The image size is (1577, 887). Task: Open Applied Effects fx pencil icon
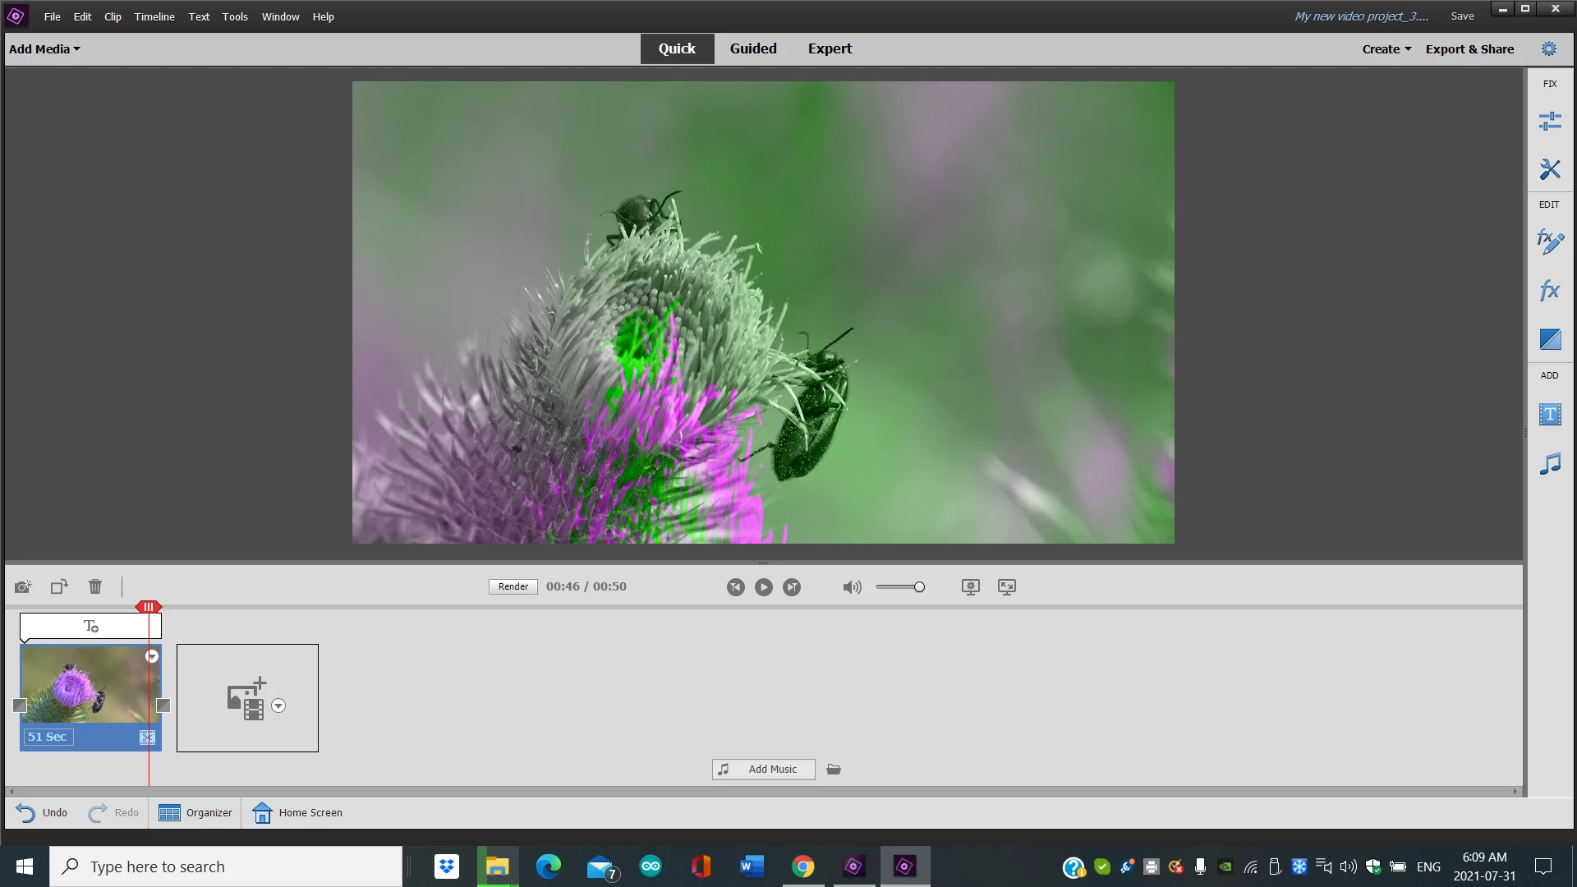click(x=1549, y=241)
